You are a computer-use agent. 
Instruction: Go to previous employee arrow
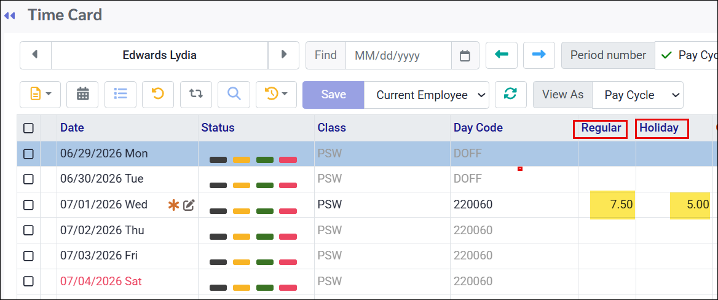pos(35,55)
